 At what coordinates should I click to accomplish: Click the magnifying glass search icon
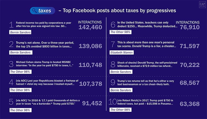tap(34, 11)
